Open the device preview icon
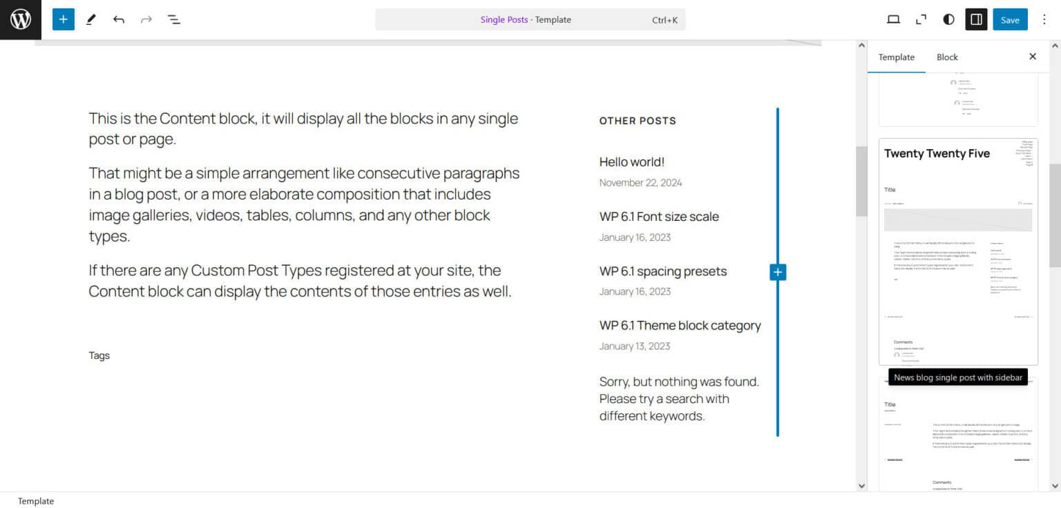This screenshot has height=508, width=1061. [x=893, y=19]
